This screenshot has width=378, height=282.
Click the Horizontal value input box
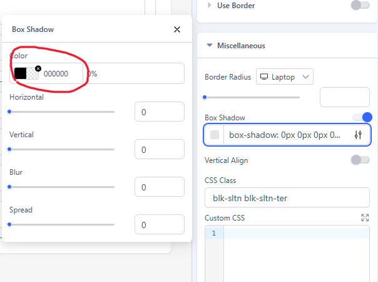pyautogui.click(x=159, y=113)
